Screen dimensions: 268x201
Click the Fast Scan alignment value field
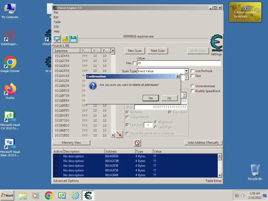click(x=148, y=125)
